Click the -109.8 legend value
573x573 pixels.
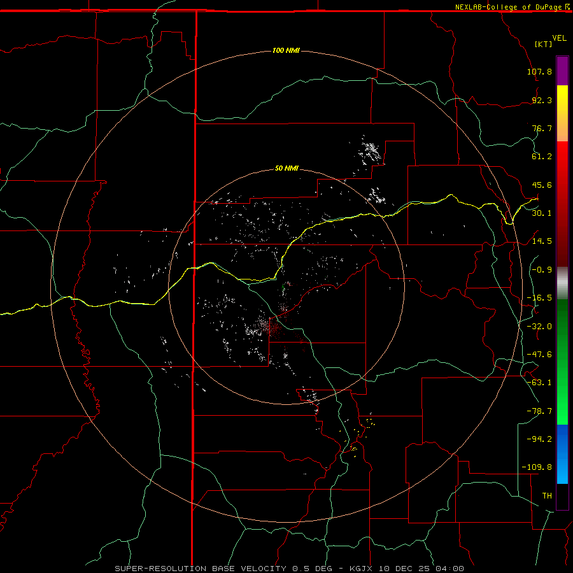pos(537,467)
